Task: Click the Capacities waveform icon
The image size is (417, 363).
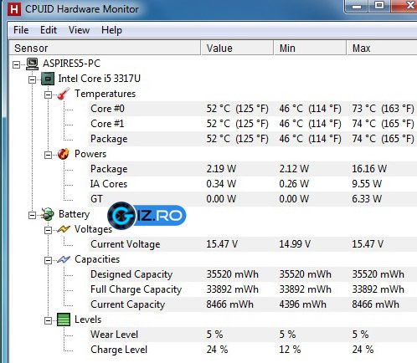Action: tap(64, 259)
